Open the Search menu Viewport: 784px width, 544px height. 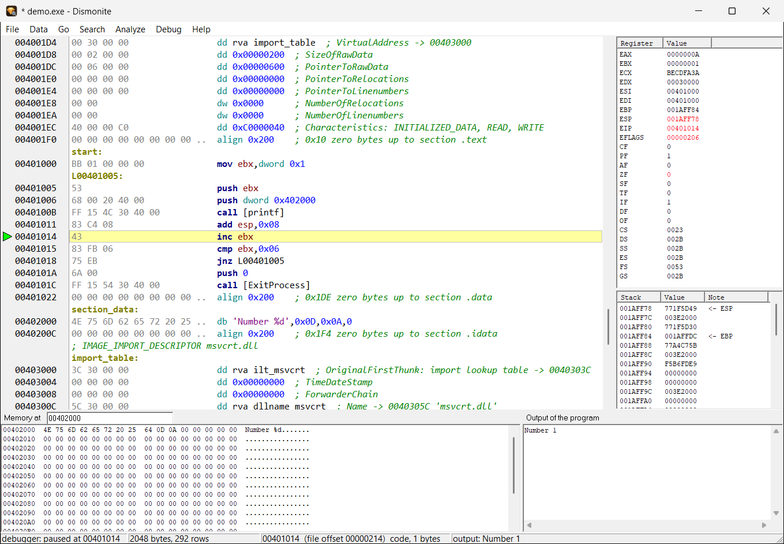tap(92, 29)
